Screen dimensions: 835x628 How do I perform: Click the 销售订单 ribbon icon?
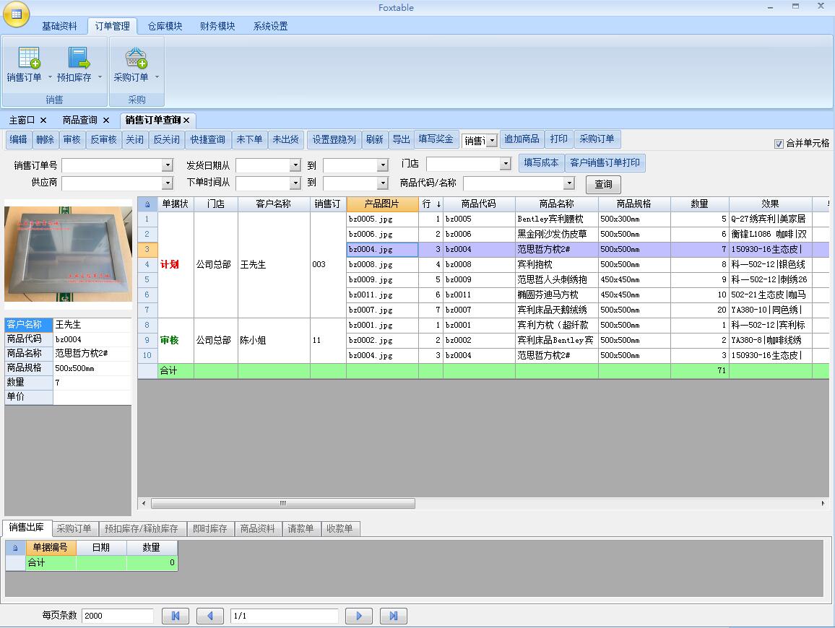28,58
